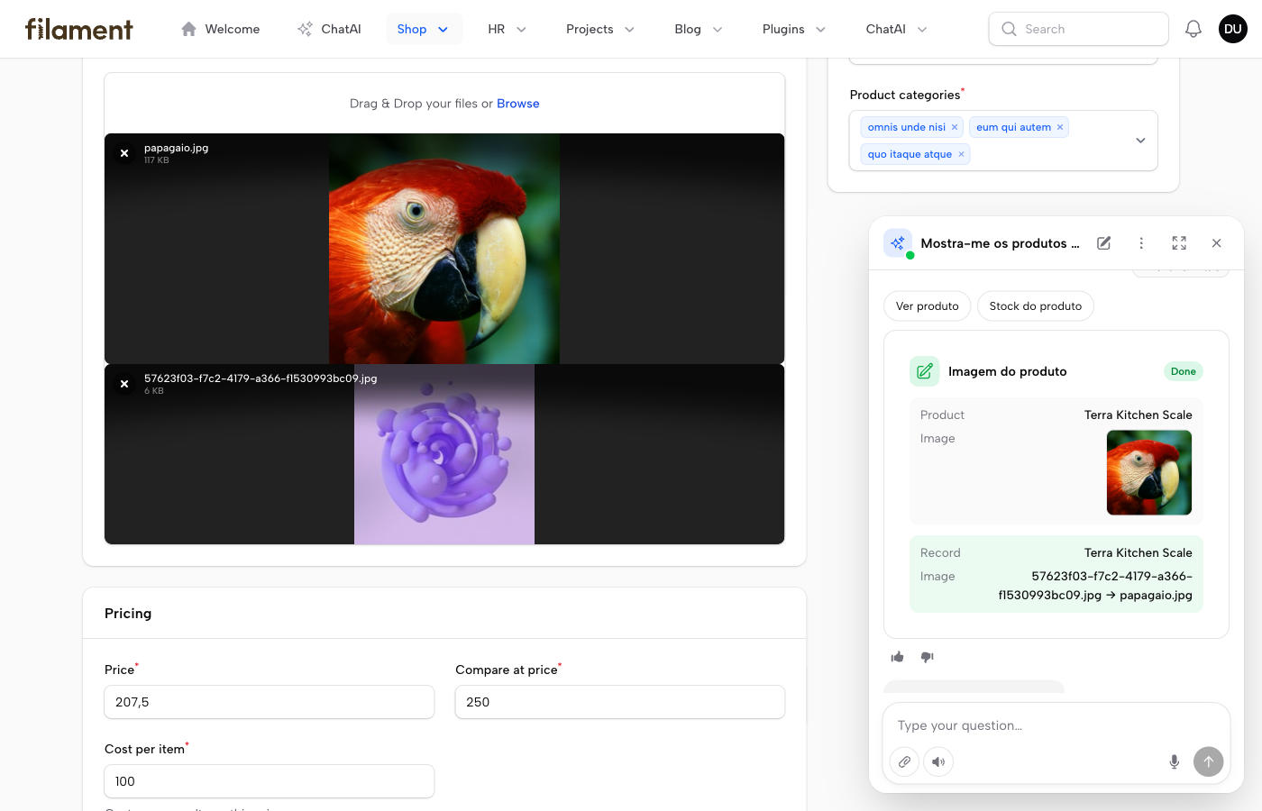Remove the quo itaque atque category tag
Image resolution: width=1262 pixels, height=811 pixels.
tap(961, 154)
